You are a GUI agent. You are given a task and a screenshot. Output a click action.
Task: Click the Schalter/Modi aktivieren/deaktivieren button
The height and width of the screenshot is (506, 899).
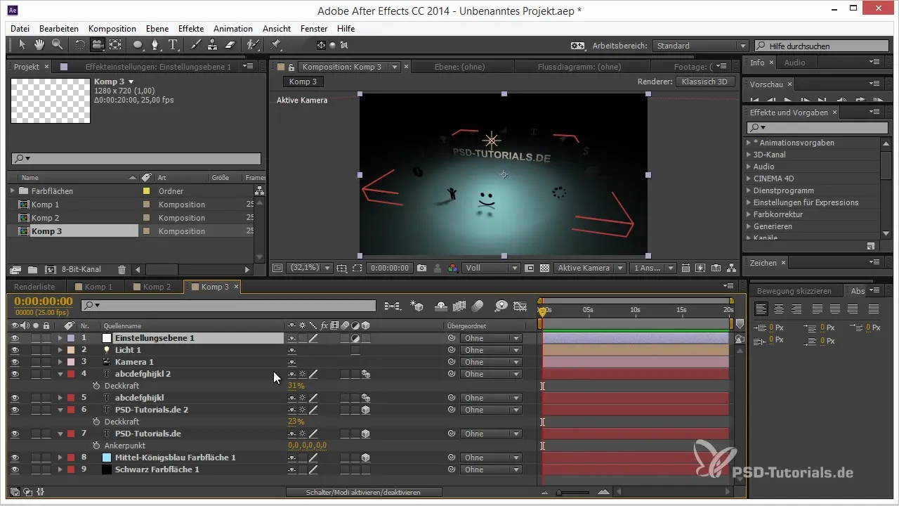click(364, 493)
